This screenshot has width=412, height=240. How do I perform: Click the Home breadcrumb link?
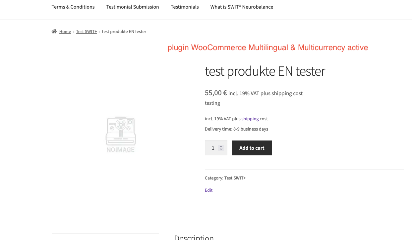(65, 32)
